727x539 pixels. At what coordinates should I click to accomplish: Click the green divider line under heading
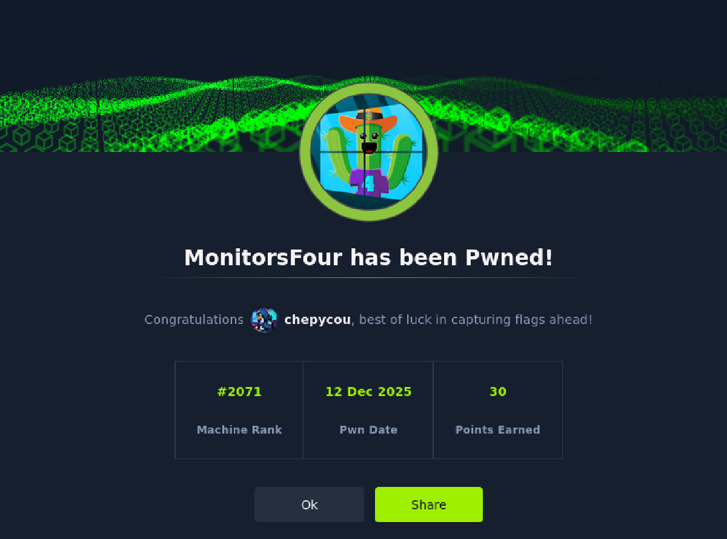[368, 278]
